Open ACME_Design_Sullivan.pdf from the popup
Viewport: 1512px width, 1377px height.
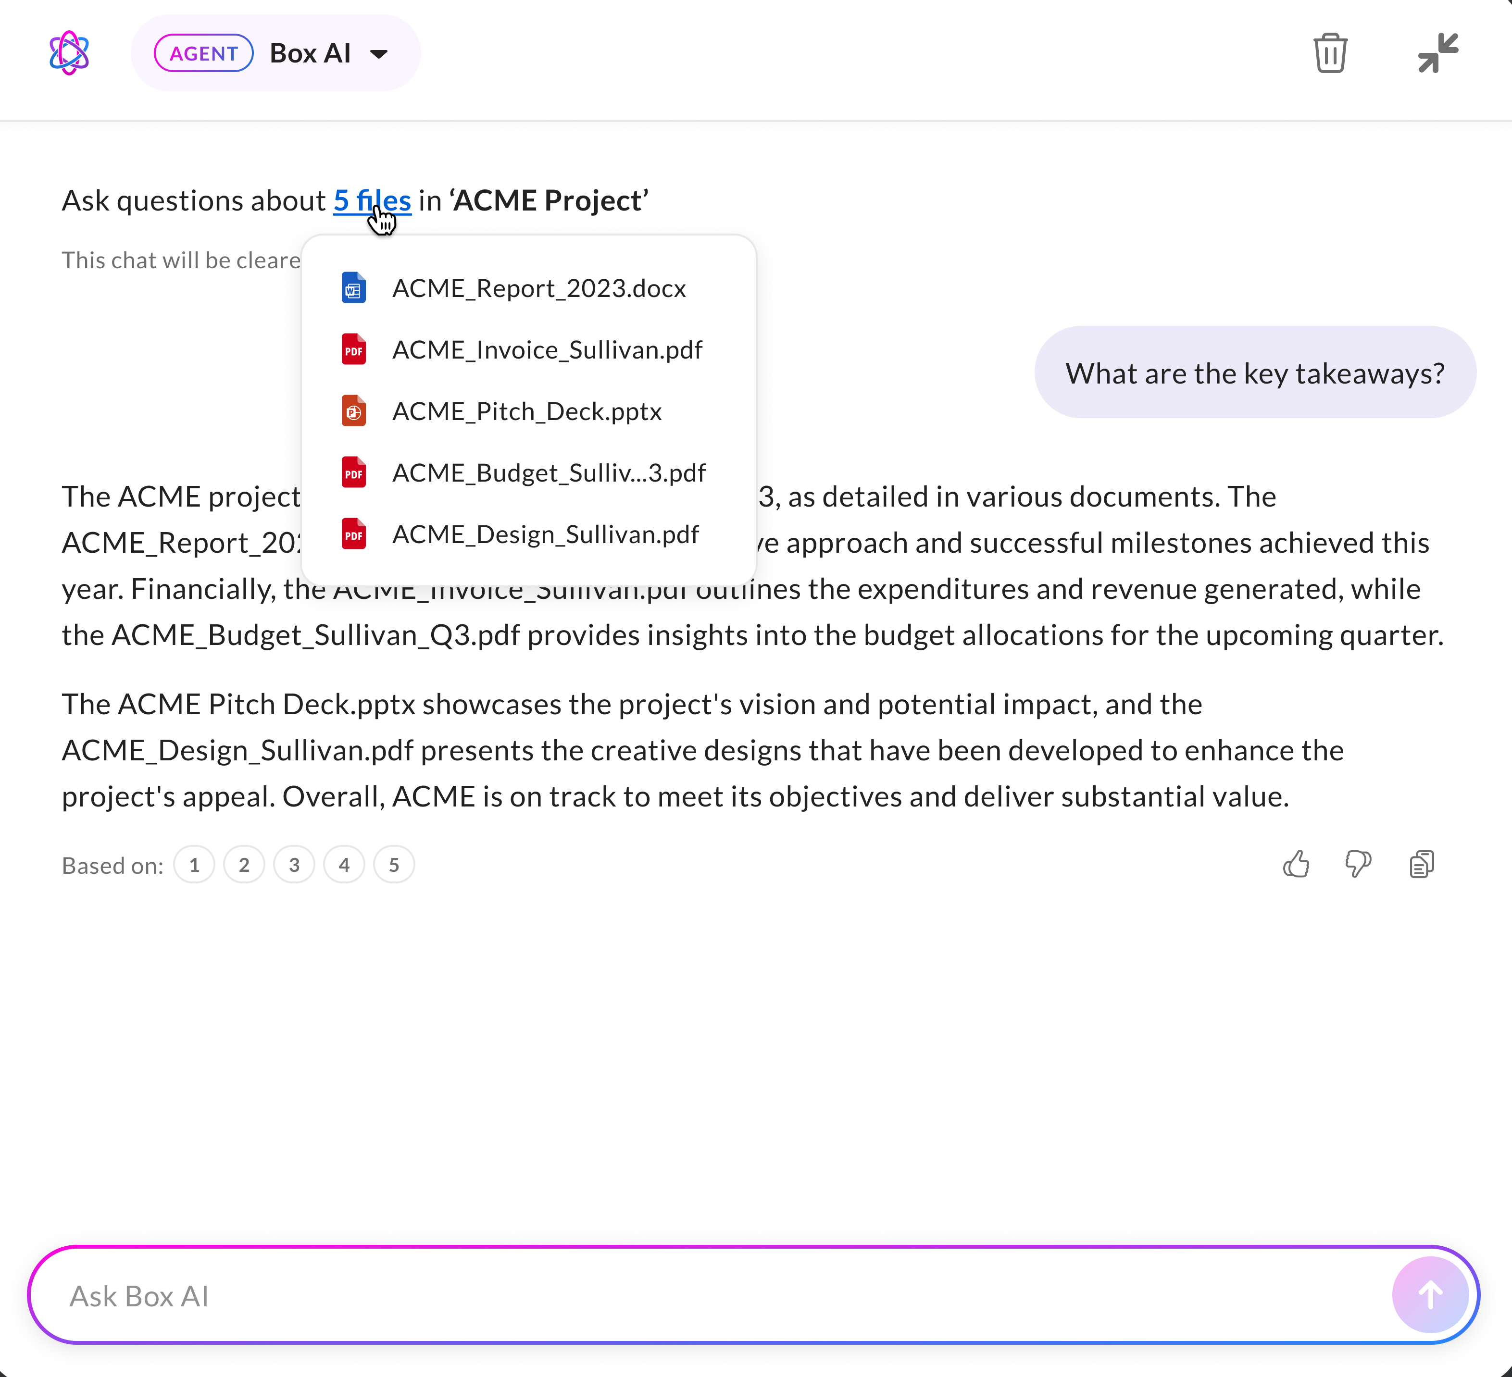545,534
